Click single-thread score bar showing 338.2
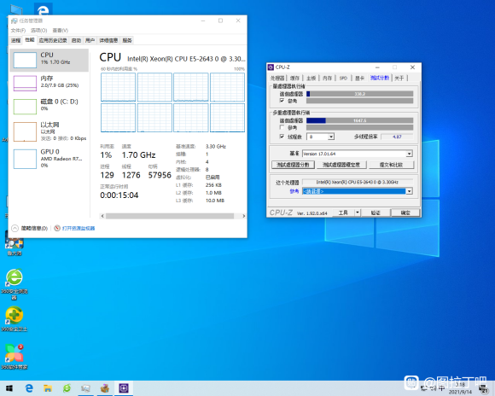Viewport: 495px width, 396px height. (359, 94)
